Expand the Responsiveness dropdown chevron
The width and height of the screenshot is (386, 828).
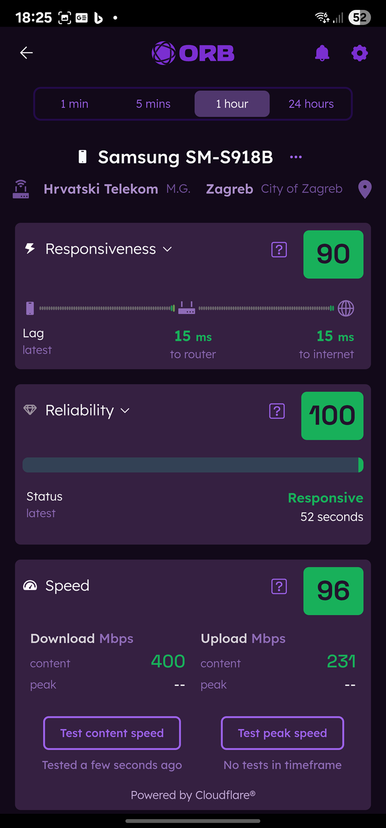tap(167, 249)
